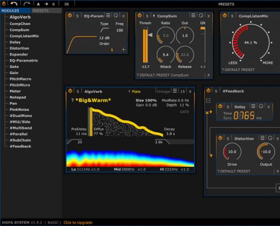
Task: Click the Distortion Output knob
Action: (x=266, y=152)
